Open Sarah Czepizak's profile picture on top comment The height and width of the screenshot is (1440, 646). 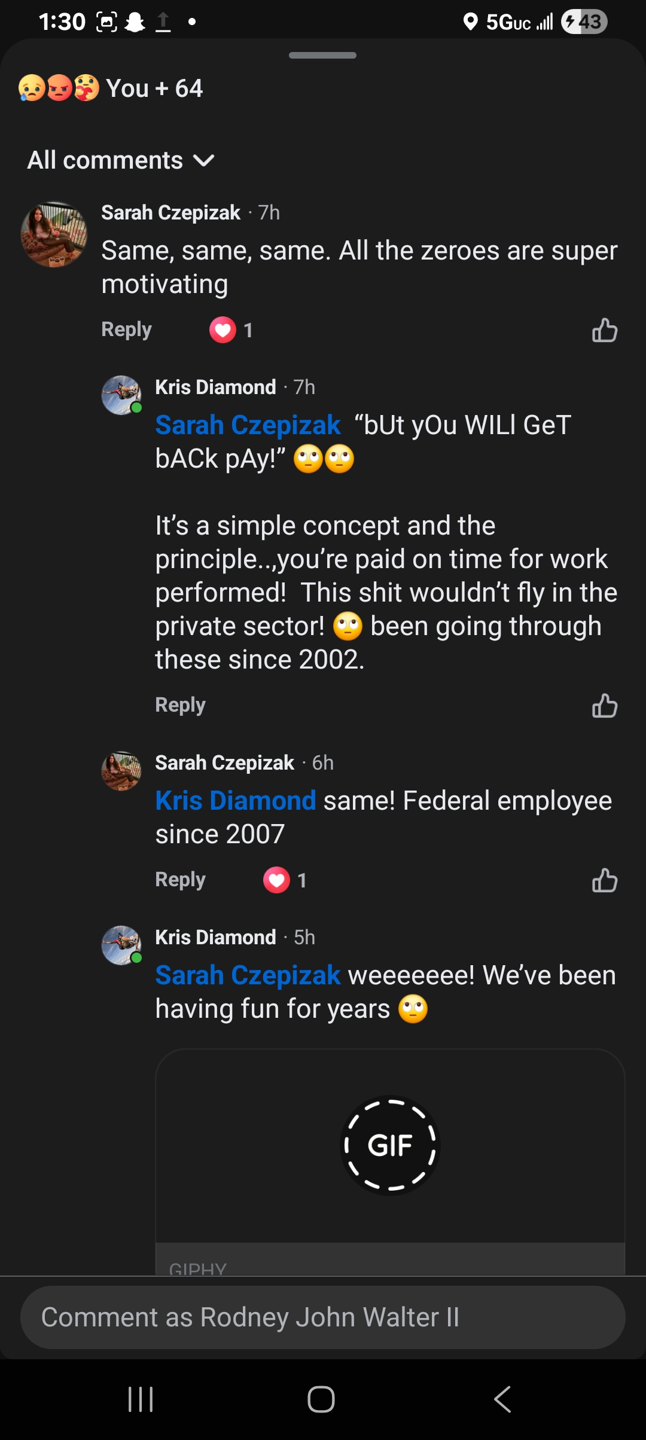(x=54, y=234)
